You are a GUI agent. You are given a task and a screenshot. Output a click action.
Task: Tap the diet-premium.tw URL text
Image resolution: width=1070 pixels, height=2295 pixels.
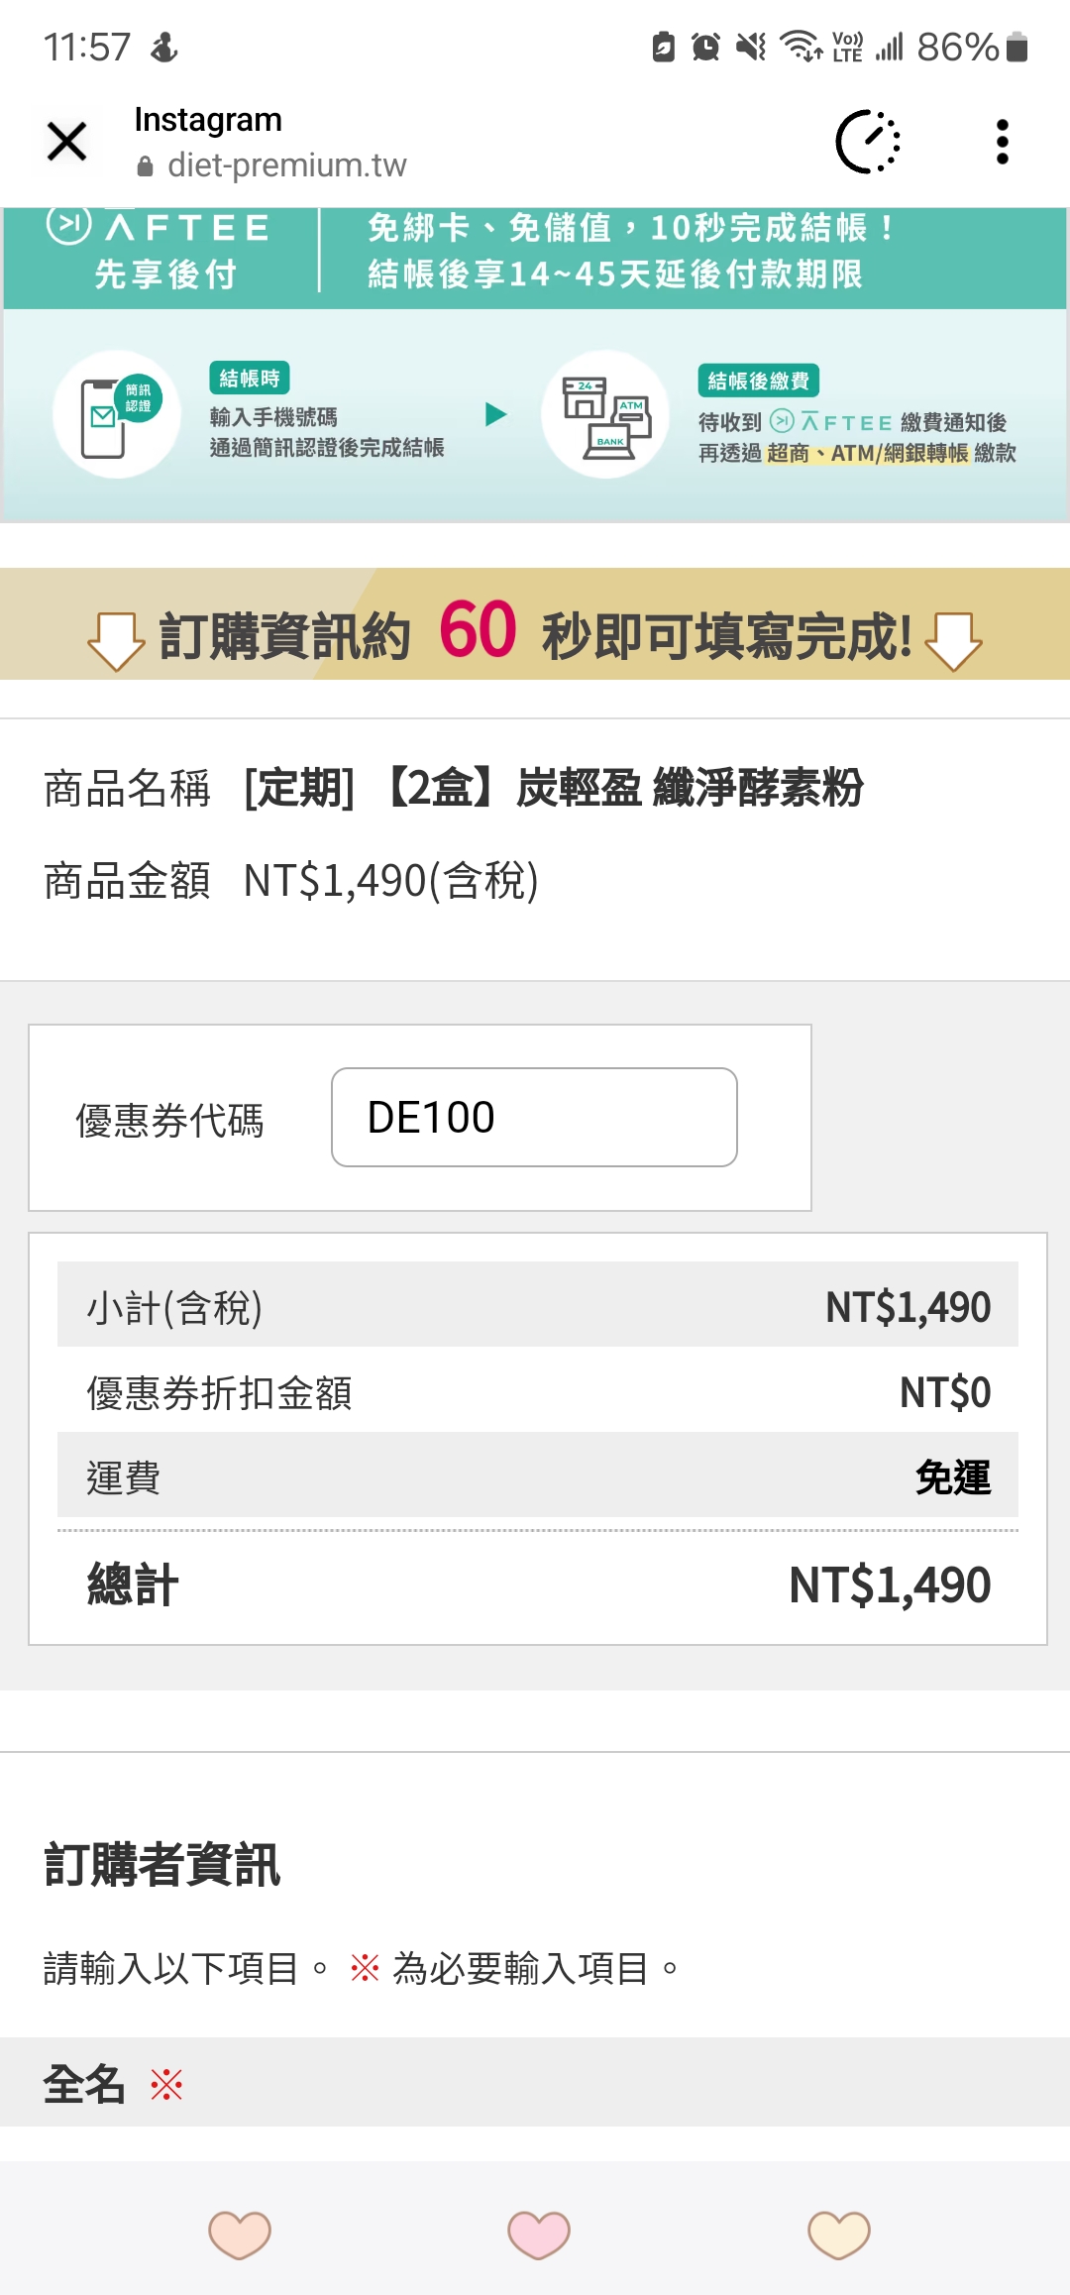287,165
